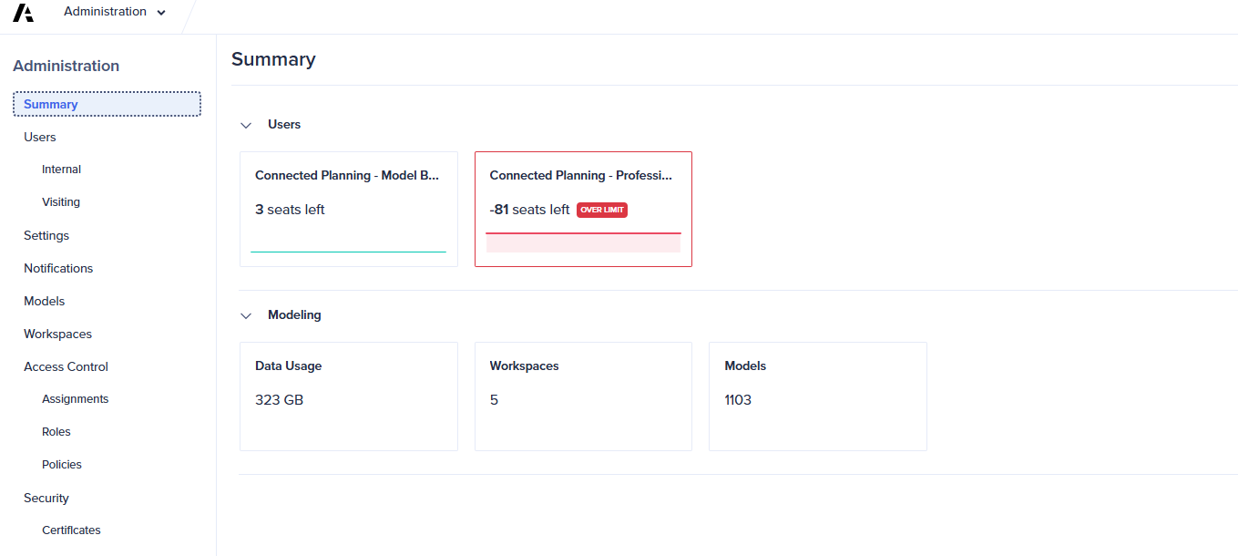Click the '-81 seats left' text
Screen dimensions: 1238x556
click(529, 210)
